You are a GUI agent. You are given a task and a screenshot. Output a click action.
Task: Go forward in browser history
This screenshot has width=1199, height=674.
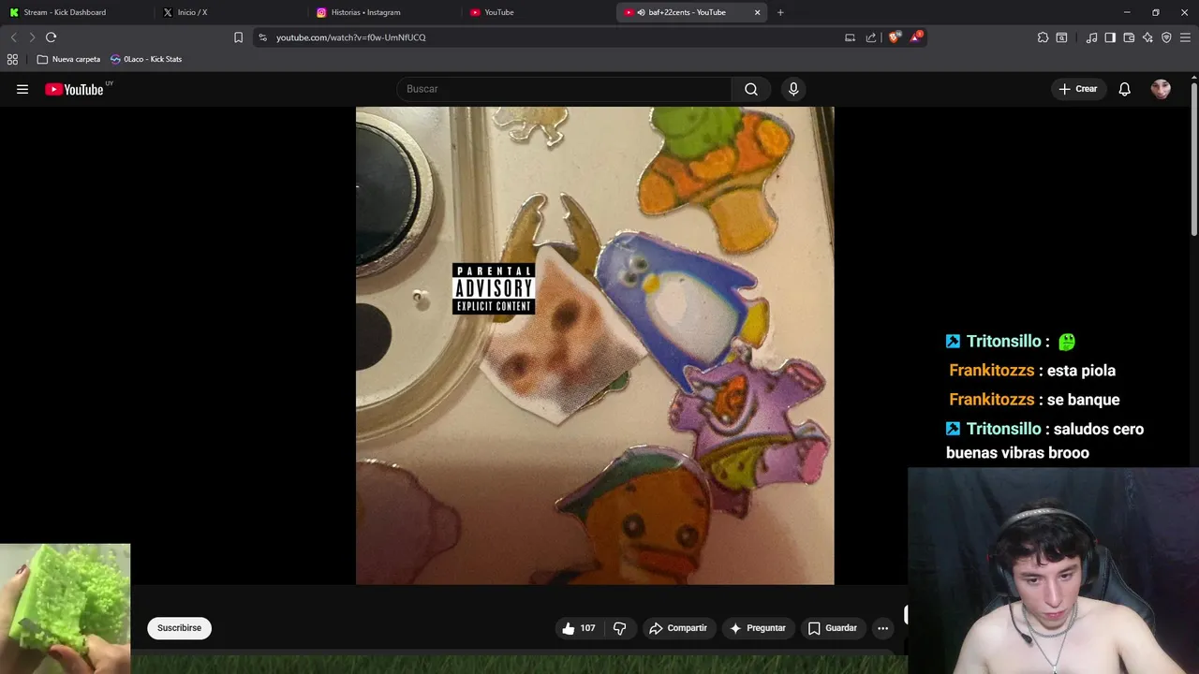pyautogui.click(x=32, y=37)
